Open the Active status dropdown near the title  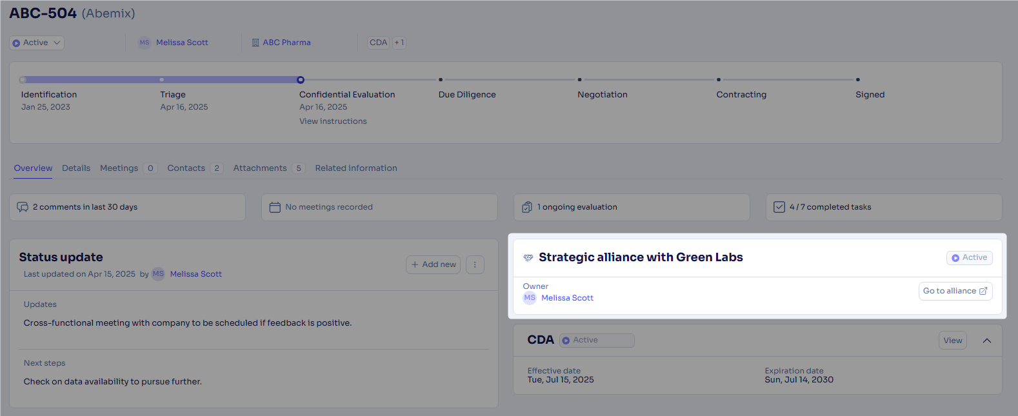pyautogui.click(x=36, y=43)
